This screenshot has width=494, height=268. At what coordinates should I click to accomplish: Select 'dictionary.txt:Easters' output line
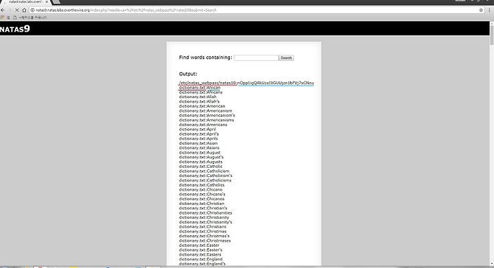point(200,254)
